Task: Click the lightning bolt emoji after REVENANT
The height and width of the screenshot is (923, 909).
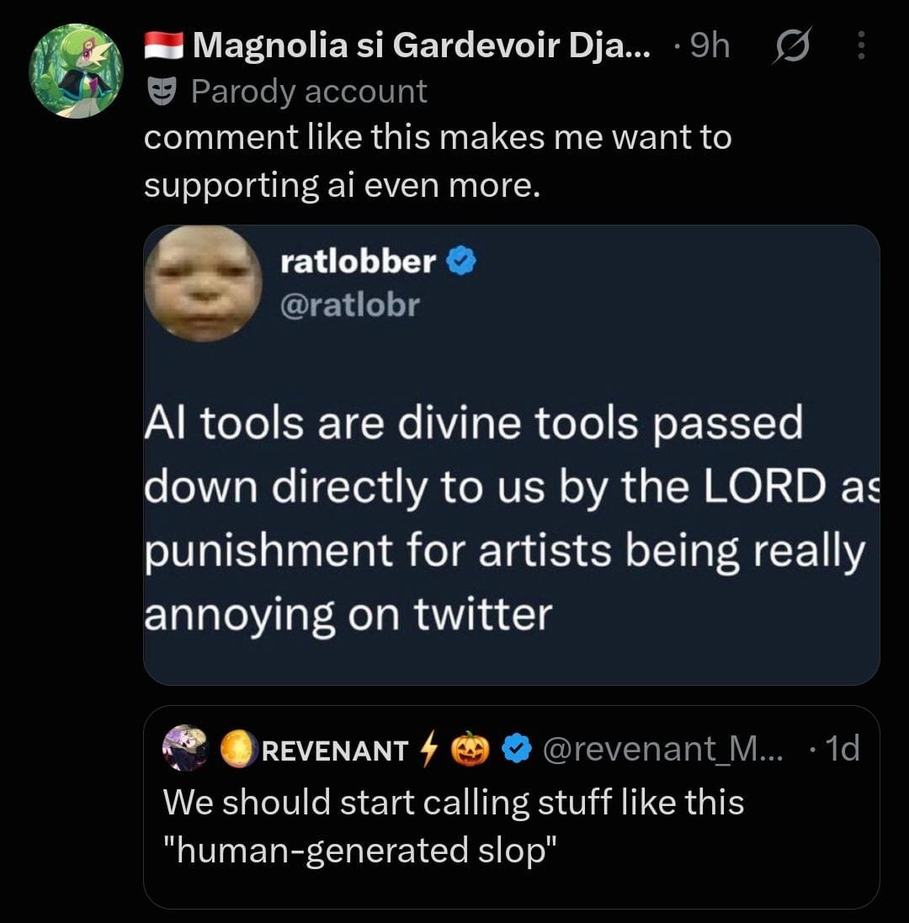Action: 429,750
